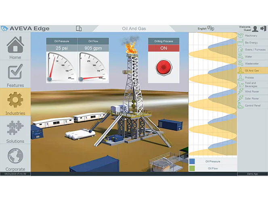Click the 905 gpm flow value
This screenshot has height=201, width=268.
[x=93, y=48]
